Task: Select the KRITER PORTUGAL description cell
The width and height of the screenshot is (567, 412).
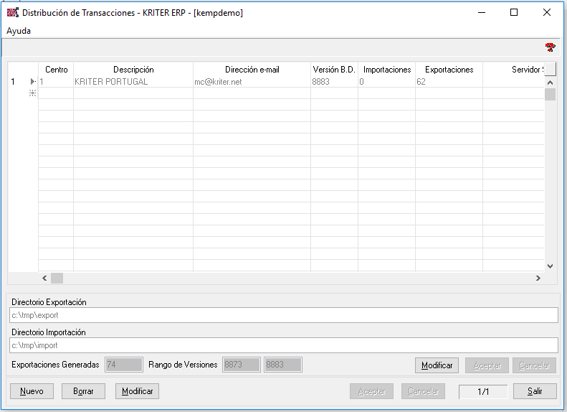Action: click(133, 82)
